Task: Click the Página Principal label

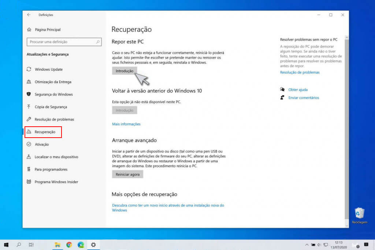Action: [48, 30]
